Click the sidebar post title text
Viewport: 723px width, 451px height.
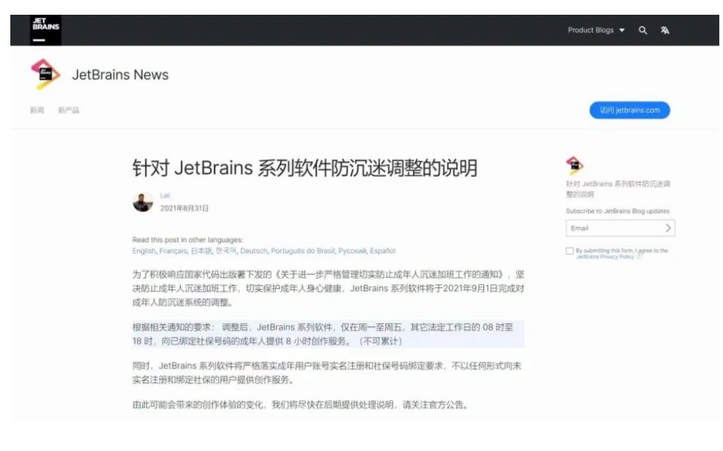coord(618,189)
